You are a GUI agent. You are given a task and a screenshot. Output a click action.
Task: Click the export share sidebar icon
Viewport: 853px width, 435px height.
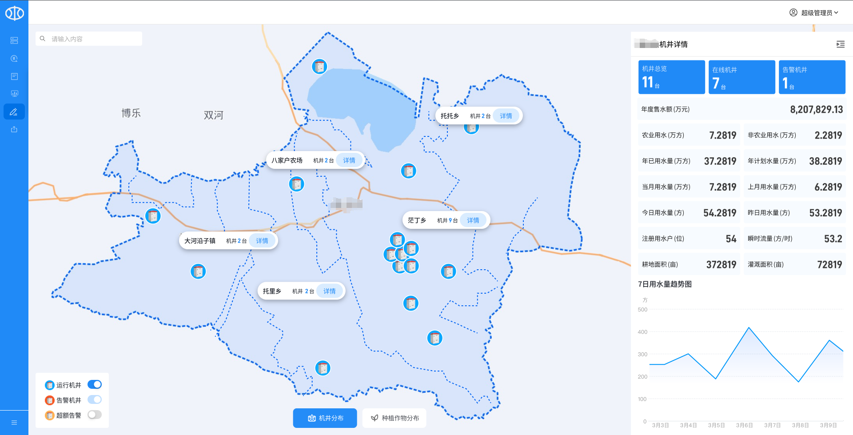pos(14,129)
